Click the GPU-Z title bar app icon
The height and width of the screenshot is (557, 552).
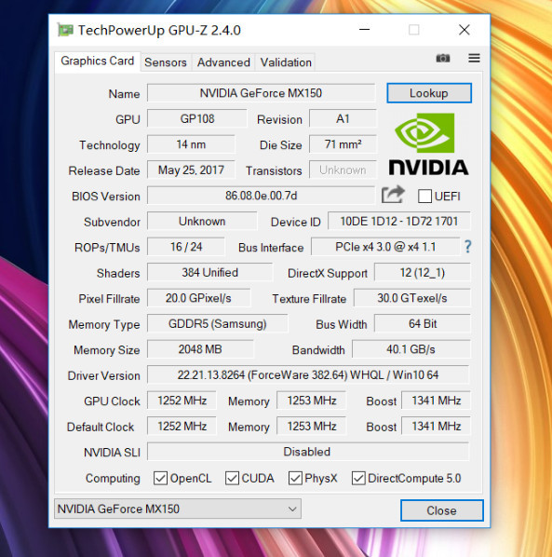click(x=65, y=30)
